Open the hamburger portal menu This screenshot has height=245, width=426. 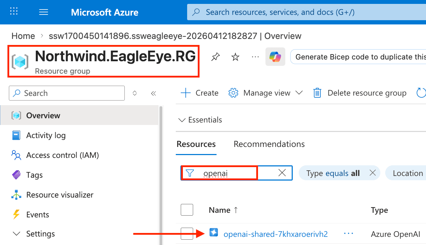click(x=44, y=12)
